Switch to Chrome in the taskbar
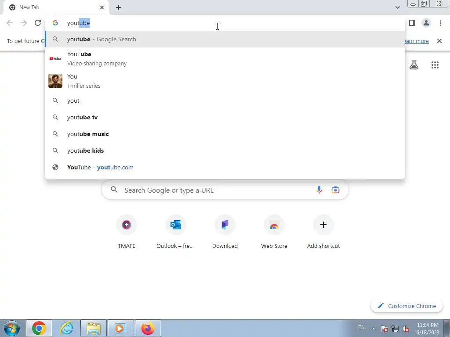450x337 pixels. pyautogui.click(x=39, y=328)
